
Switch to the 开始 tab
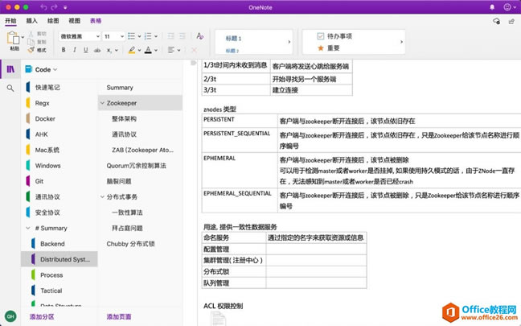click(10, 21)
